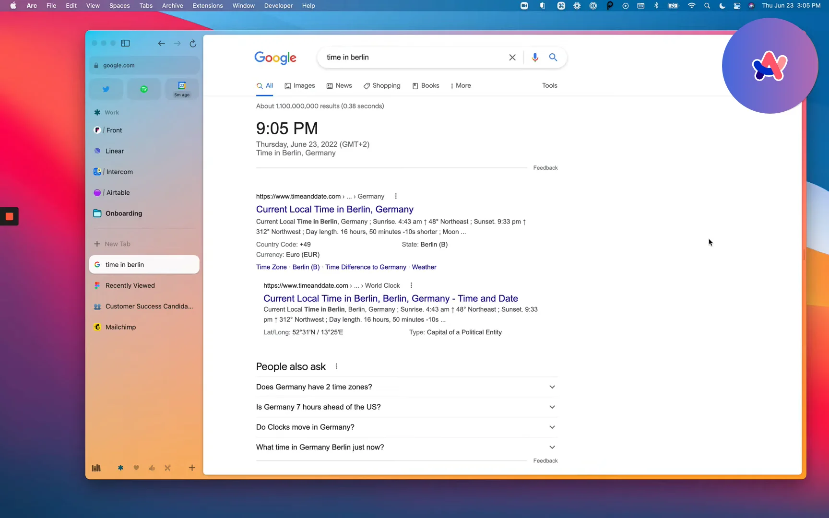This screenshot has width=829, height=518.
Task: Open options for first timeanddate result
Action: point(396,196)
